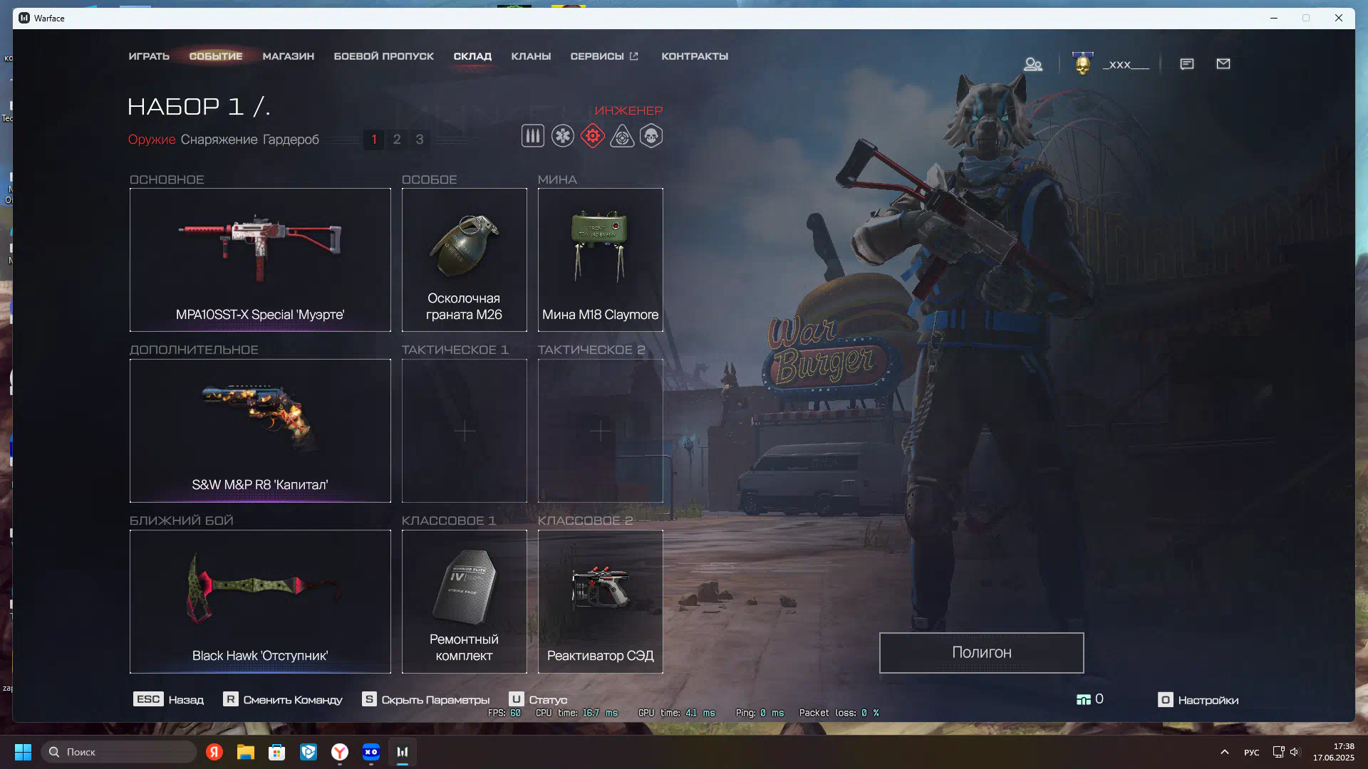Show hidden tray icons chevron
Screen dimensions: 1368x769
(1225, 752)
